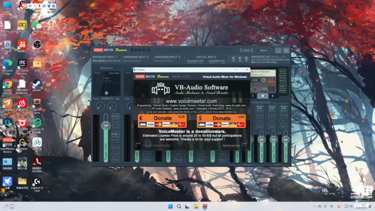Click the rightmost master fader knob
Image resolution: width=375 pixels, height=211 pixels.
tap(285, 139)
